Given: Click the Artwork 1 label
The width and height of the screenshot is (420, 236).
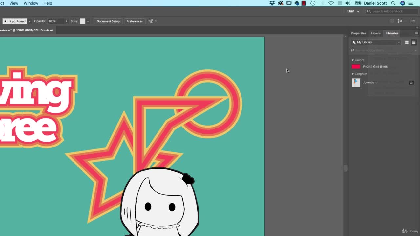Looking at the screenshot, I should tap(370, 83).
